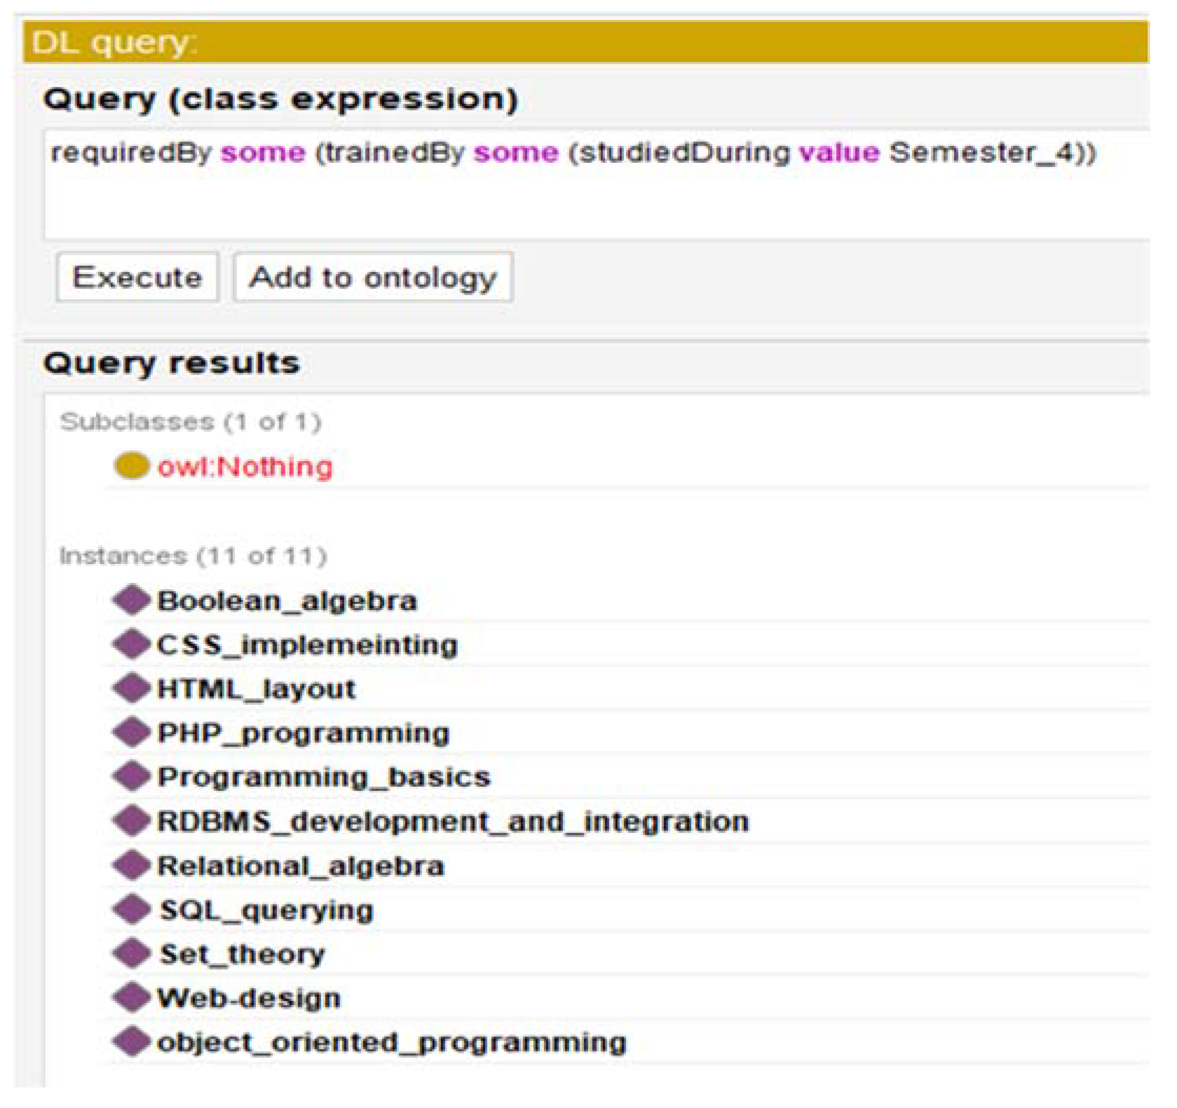Select the owl:Nothing subclass result
The height and width of the screenshot is (1108, 1177).
pyautogui.click(x=245, y=467)
